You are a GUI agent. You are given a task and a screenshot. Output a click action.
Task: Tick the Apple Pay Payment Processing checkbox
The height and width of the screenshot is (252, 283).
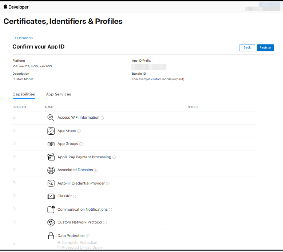point(14,157)
